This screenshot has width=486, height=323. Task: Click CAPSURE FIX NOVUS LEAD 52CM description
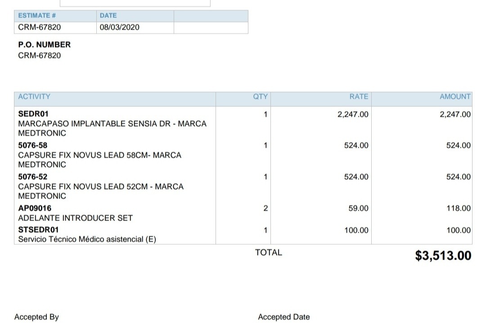point(101,191)
